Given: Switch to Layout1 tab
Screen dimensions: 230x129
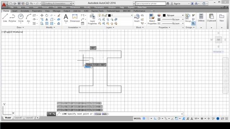Looking at the screenshot, I should pyautogui.click(x=18, y=118).
